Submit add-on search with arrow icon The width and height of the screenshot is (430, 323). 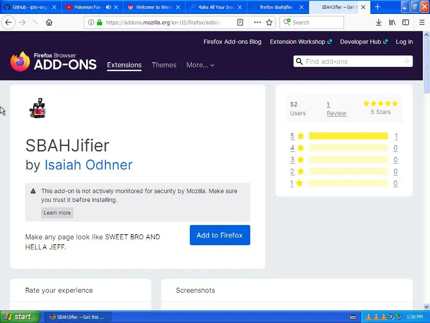406,61
